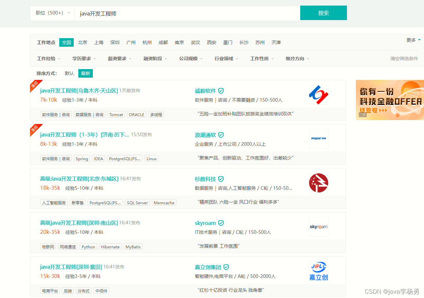Click the Memcache skill tag
Screen dimensions: 424x298
click(x=164, y=203)
